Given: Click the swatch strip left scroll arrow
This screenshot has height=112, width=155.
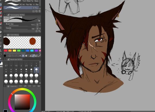Looking at the screenshot, I should tap(4, 53).
